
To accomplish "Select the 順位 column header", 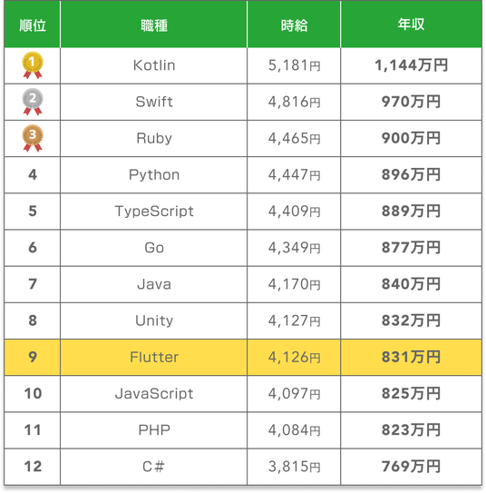I will point(33,25).
